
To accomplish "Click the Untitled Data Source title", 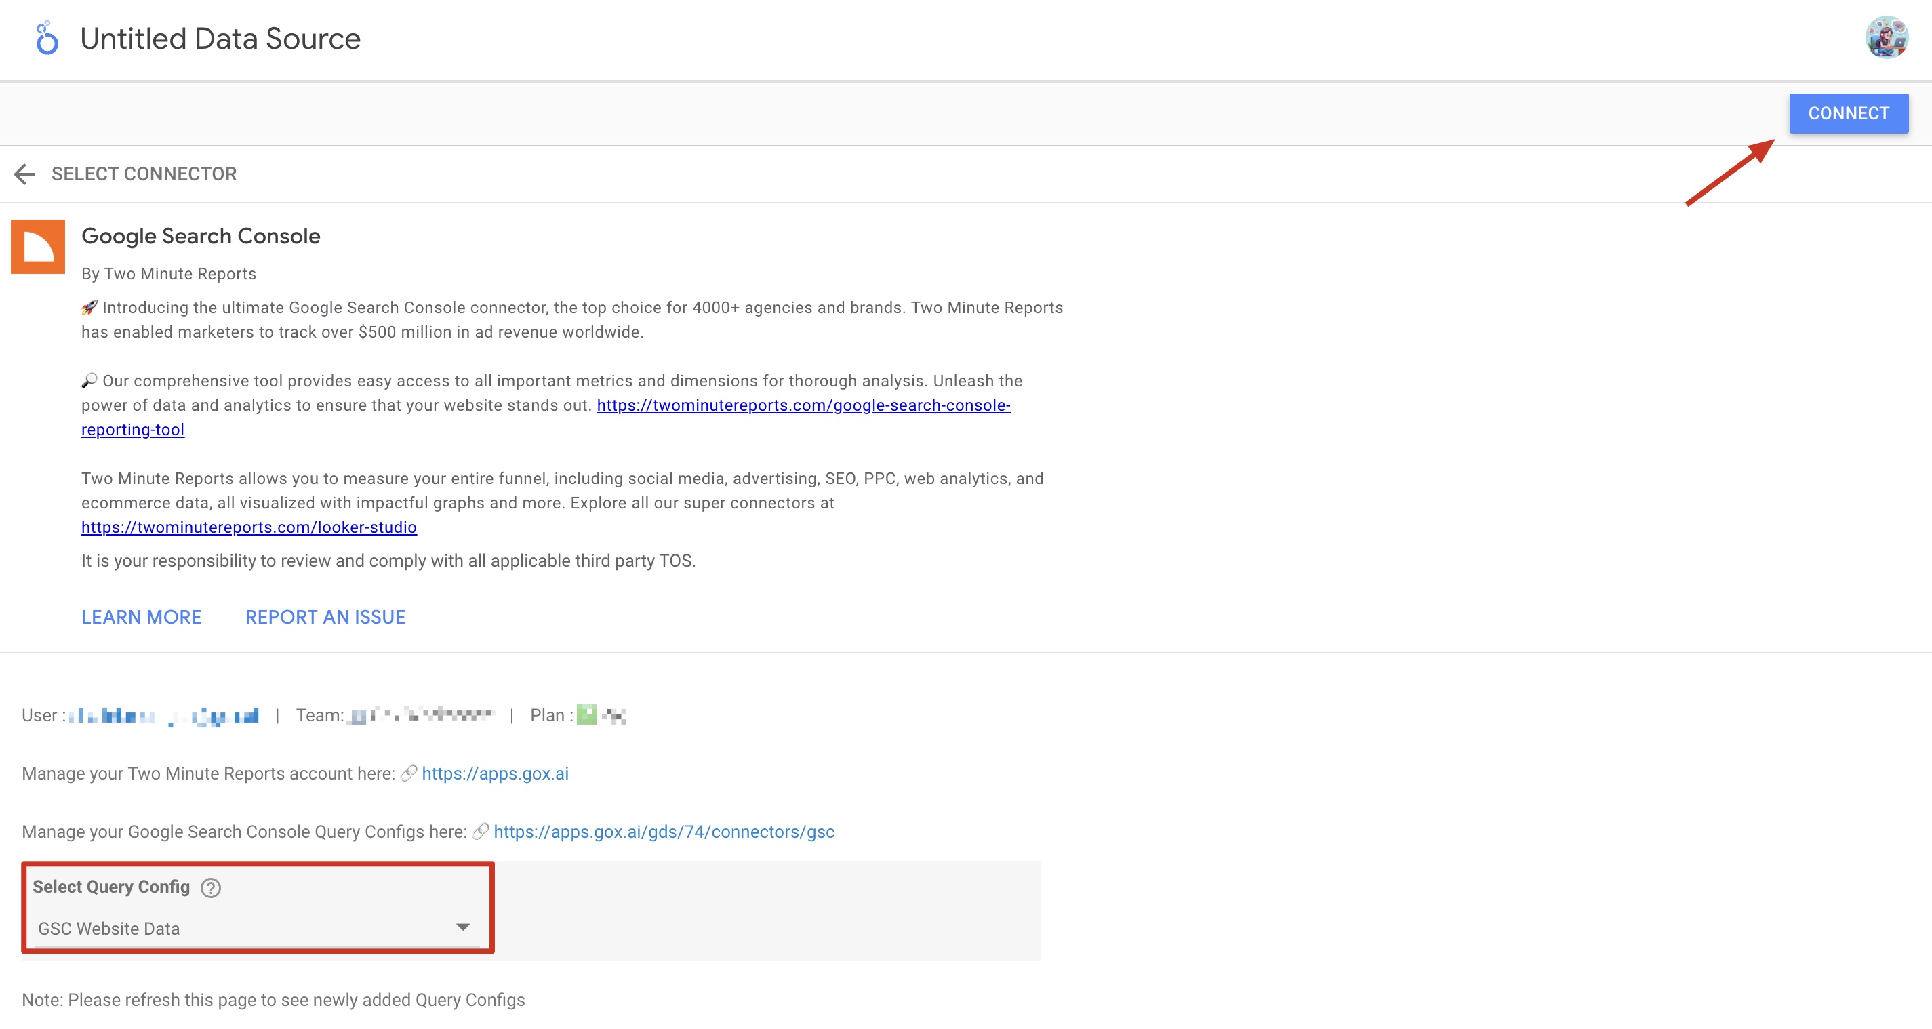I will [x=220, y=39].
